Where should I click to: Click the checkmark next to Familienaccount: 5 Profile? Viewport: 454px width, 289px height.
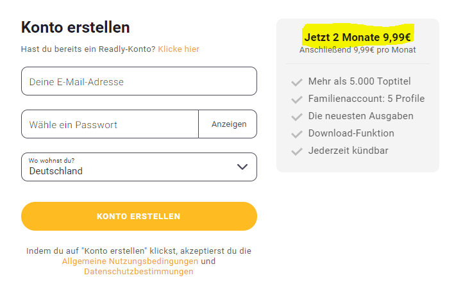tap(296, 99)
